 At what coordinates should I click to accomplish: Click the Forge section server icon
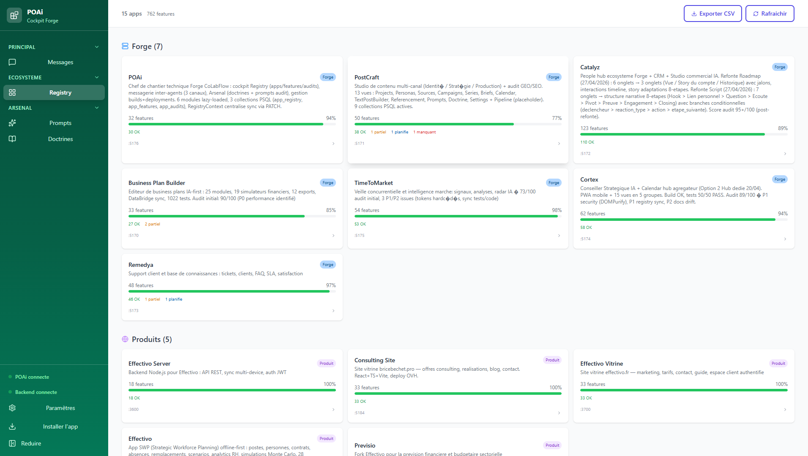pos(125,46)
